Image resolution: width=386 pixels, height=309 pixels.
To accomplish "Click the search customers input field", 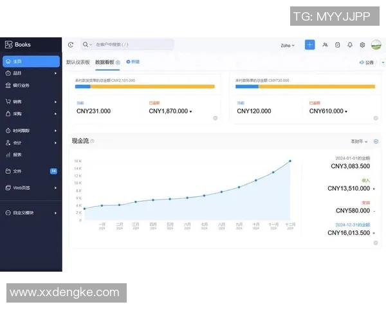I will [132, 45].
